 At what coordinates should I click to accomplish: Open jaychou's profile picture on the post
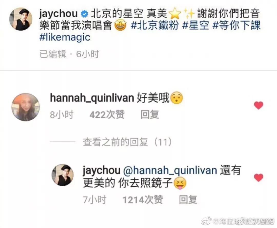(21, 19)
